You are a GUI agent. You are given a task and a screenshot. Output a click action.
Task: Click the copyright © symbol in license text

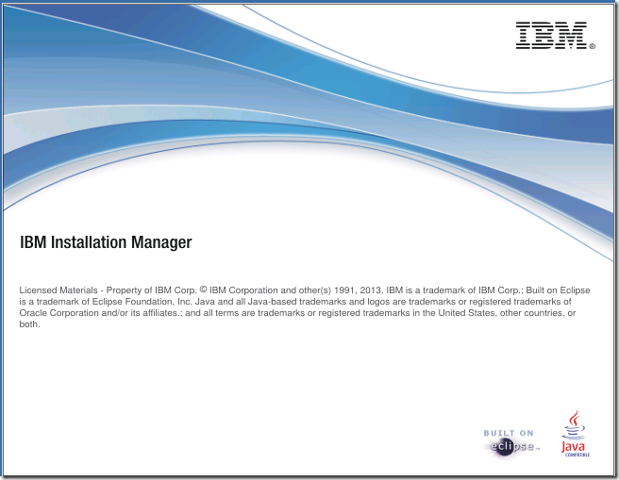[x=213, y=289]
